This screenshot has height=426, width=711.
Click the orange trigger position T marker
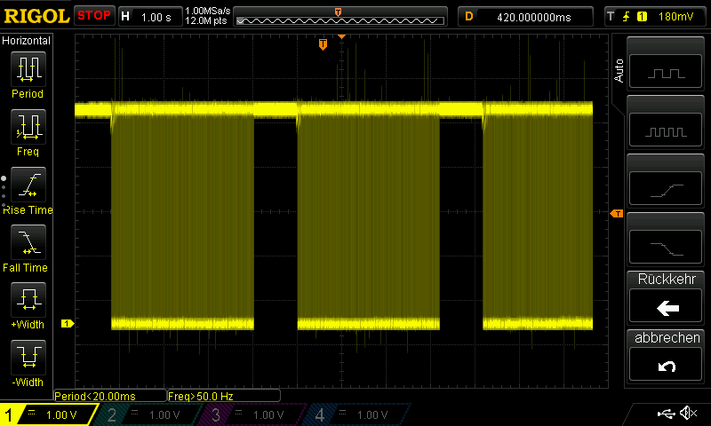click(x=323, y=44)
